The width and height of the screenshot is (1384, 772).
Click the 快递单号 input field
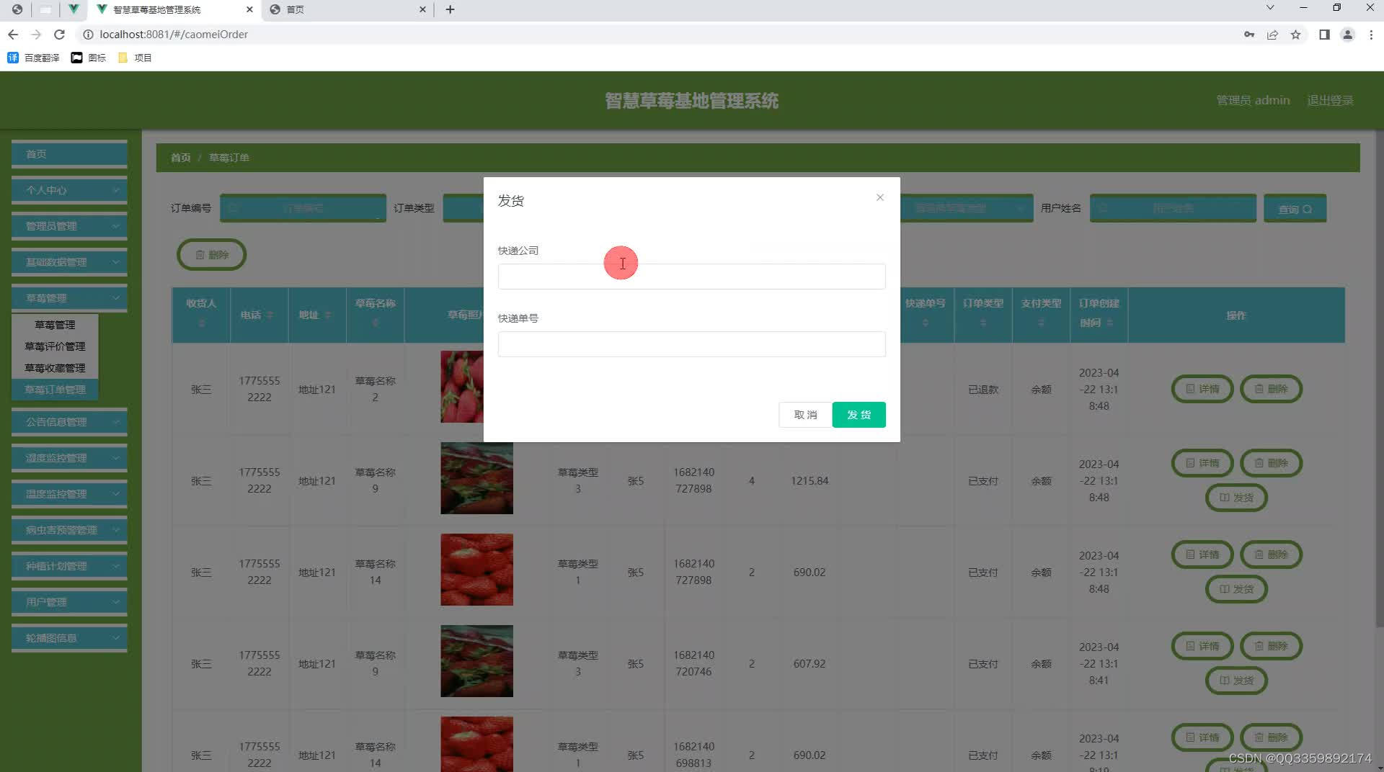(x=691, y=344)
